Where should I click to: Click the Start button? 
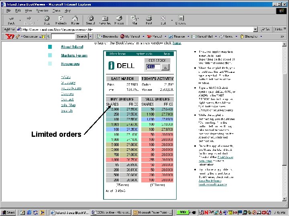[8, 212]
